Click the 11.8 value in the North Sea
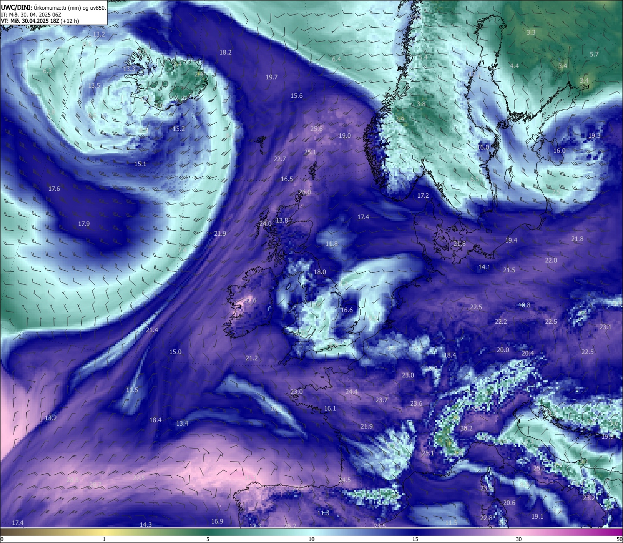Image resolution: width=623 pixels, height=543 pixels. pyautogui.click(x=331, y=243)
